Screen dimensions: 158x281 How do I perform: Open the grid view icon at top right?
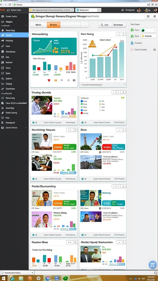click(x=148, y=16)
